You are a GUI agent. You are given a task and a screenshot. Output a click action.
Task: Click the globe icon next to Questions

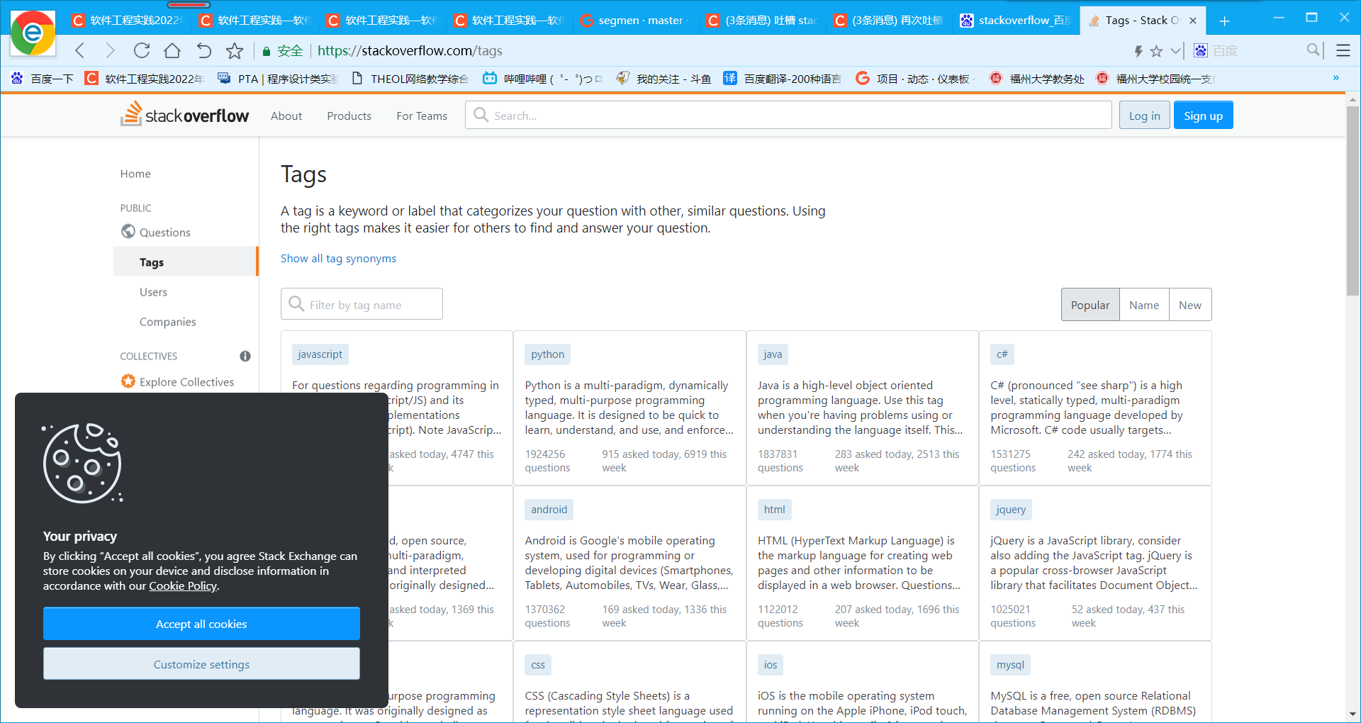click(x=128, y=231)
